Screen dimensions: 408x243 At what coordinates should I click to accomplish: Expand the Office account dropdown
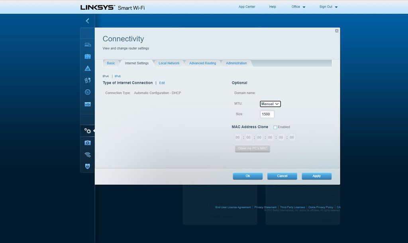tap(298, 7)
